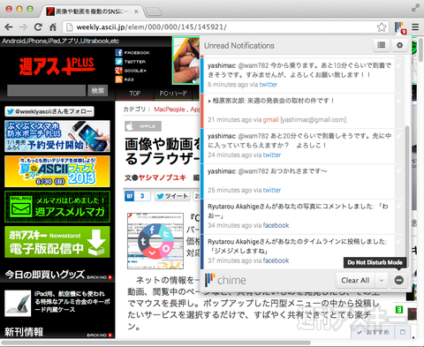Enter fullscreen with window corner arrows
The height and width of the screenshot is (347, 424).
pos(415,8)
